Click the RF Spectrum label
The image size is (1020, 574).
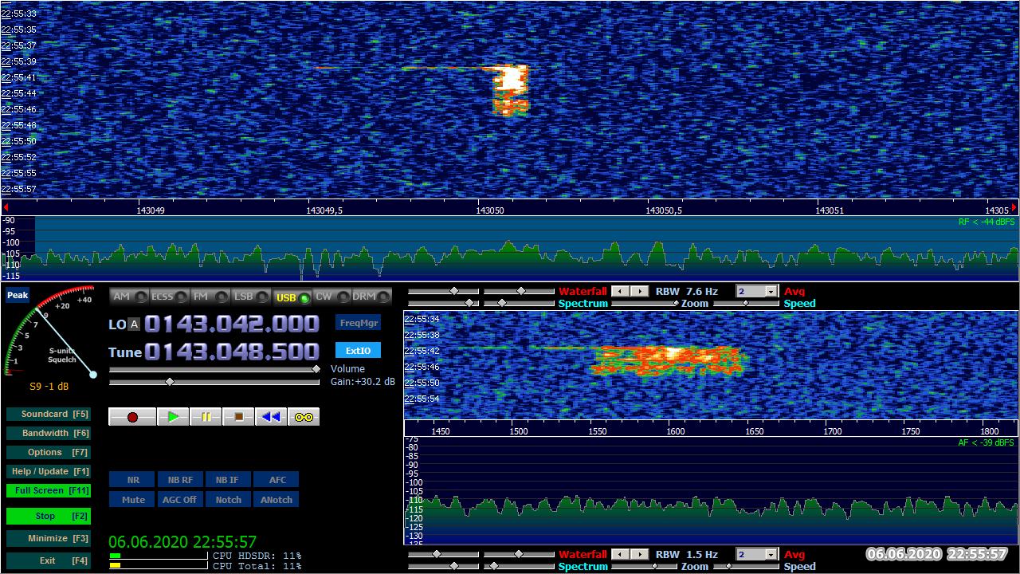point(583,304)
